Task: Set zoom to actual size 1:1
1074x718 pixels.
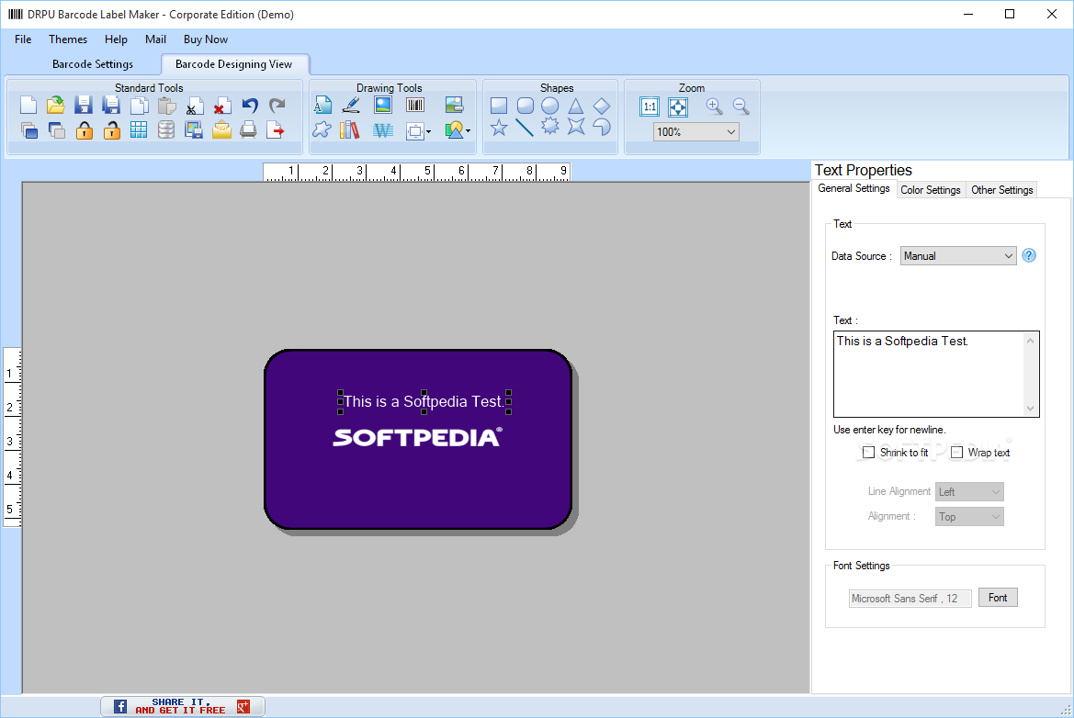Action: coord(650,107)
